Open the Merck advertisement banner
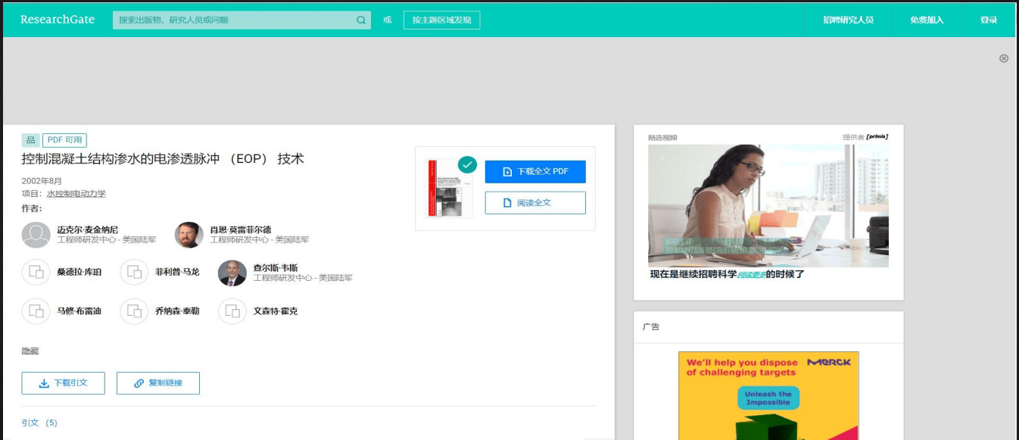This screenshot has width=1019, height=440. (768, 395)
